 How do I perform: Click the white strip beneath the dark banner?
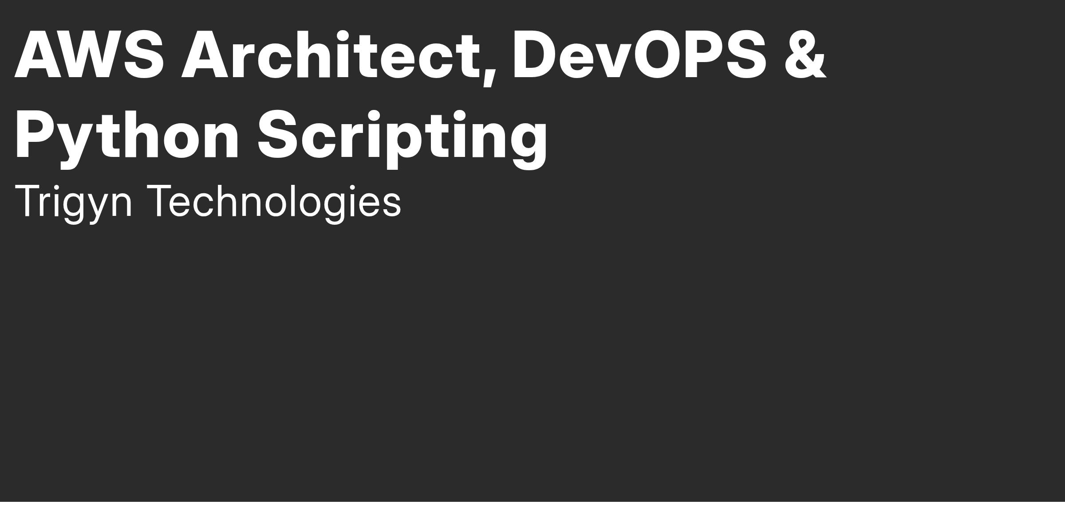532,511
